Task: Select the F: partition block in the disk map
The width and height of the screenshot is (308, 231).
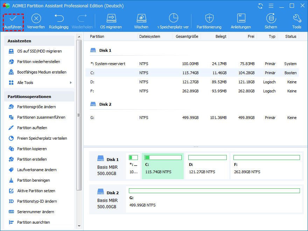Action: (266, 166)
